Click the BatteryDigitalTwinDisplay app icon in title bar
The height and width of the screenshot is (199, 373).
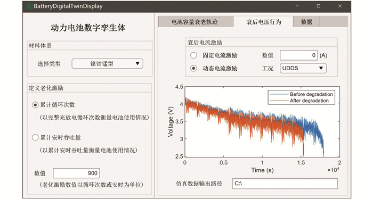click(29, 6)
